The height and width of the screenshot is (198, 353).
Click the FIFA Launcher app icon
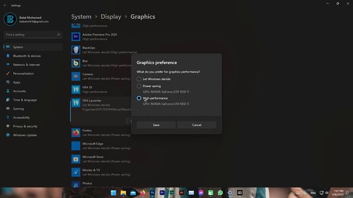click(76, 103)
